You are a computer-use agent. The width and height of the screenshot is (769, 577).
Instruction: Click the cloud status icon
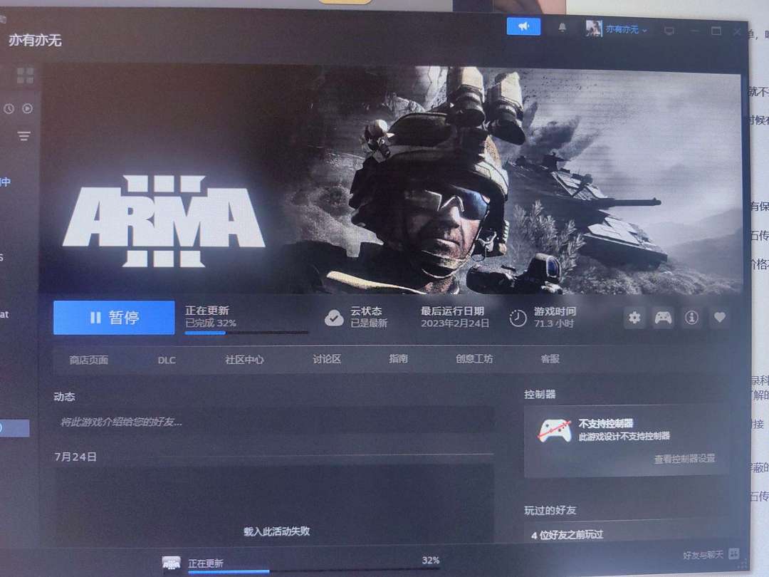tap(334, 318)
